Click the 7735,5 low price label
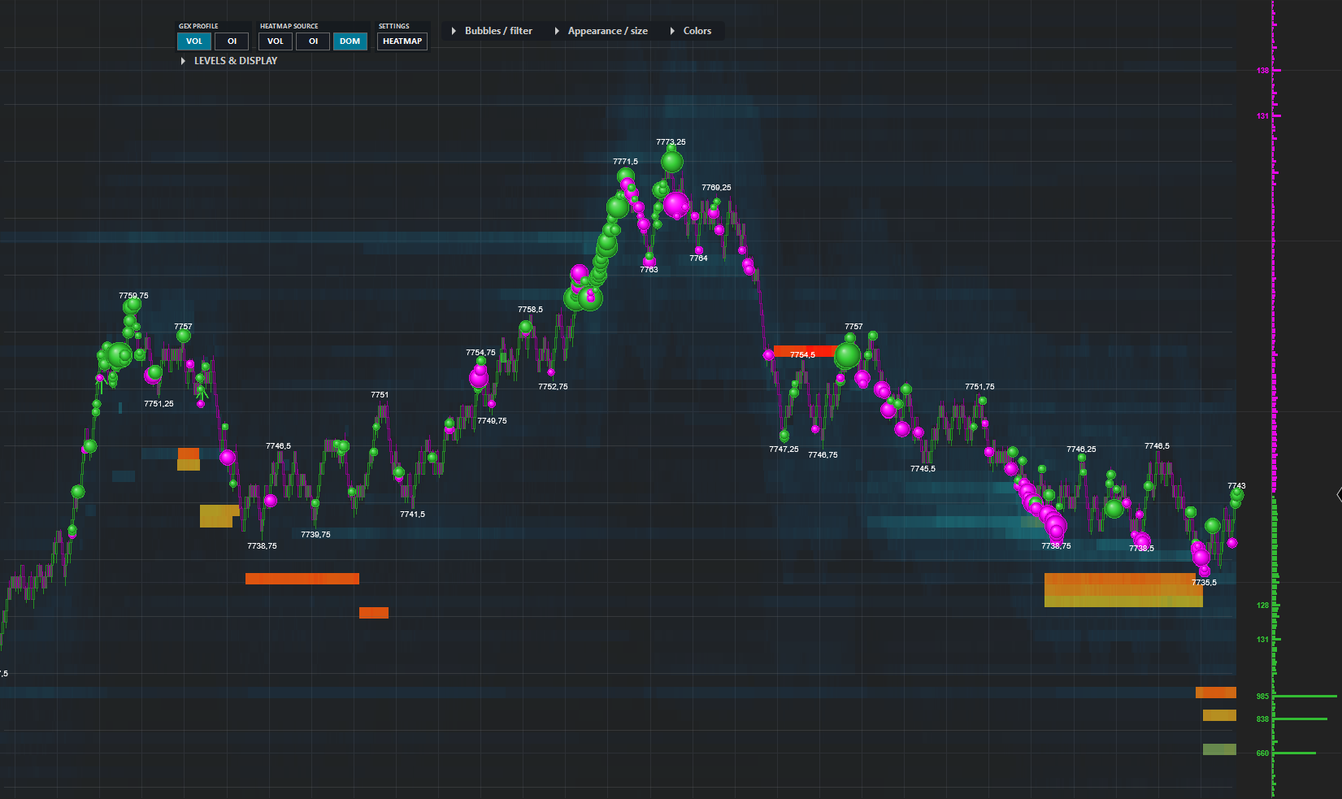 pyautogui.click(x=1204, y=582)
